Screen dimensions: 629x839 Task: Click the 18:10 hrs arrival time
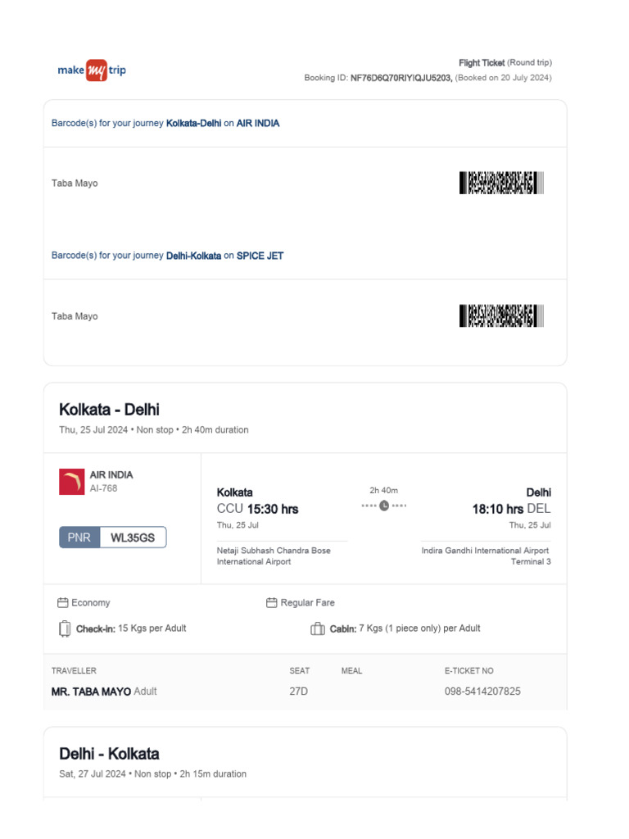point(497,509)
